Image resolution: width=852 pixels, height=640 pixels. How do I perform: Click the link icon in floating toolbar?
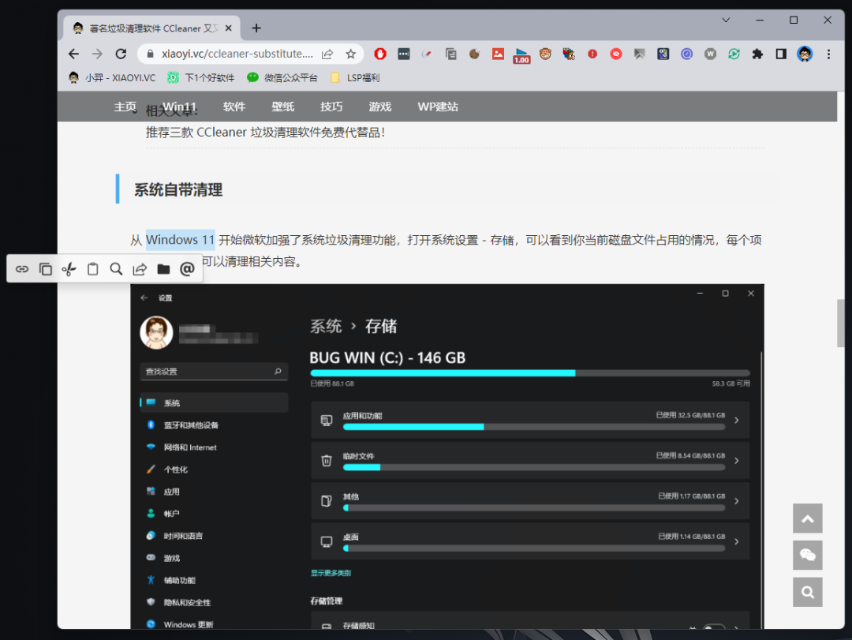[22, 268]
